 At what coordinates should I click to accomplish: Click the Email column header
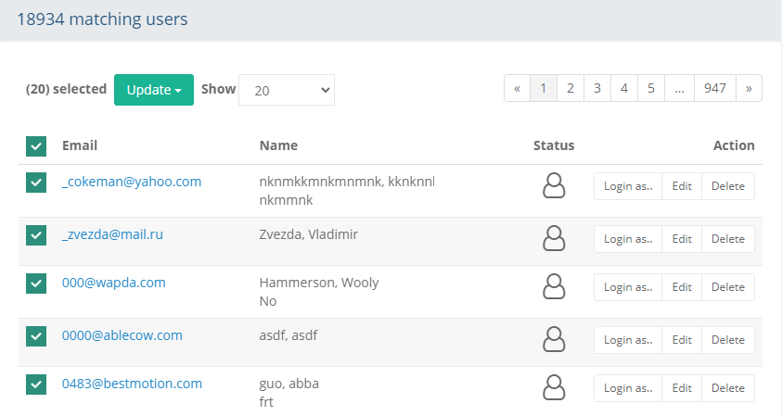pyautogui.click(x=80, y=145)
